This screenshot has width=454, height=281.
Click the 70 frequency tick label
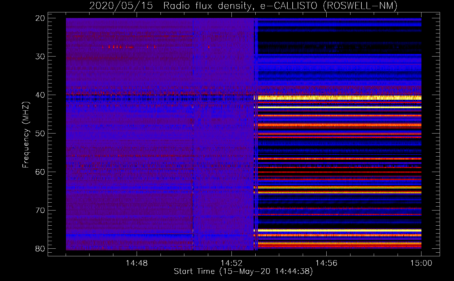(x=40, y=210)
